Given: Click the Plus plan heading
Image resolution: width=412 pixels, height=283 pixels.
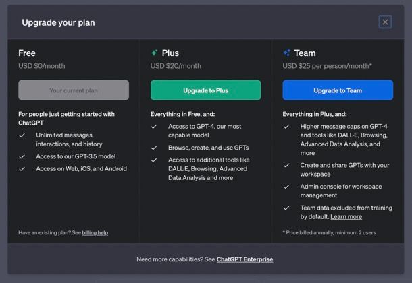Looking at the screenshot, I should (170, 53).
